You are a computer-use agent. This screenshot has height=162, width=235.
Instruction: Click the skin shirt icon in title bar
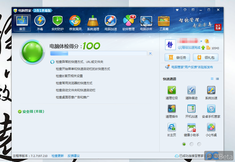(x=177, y=10)
